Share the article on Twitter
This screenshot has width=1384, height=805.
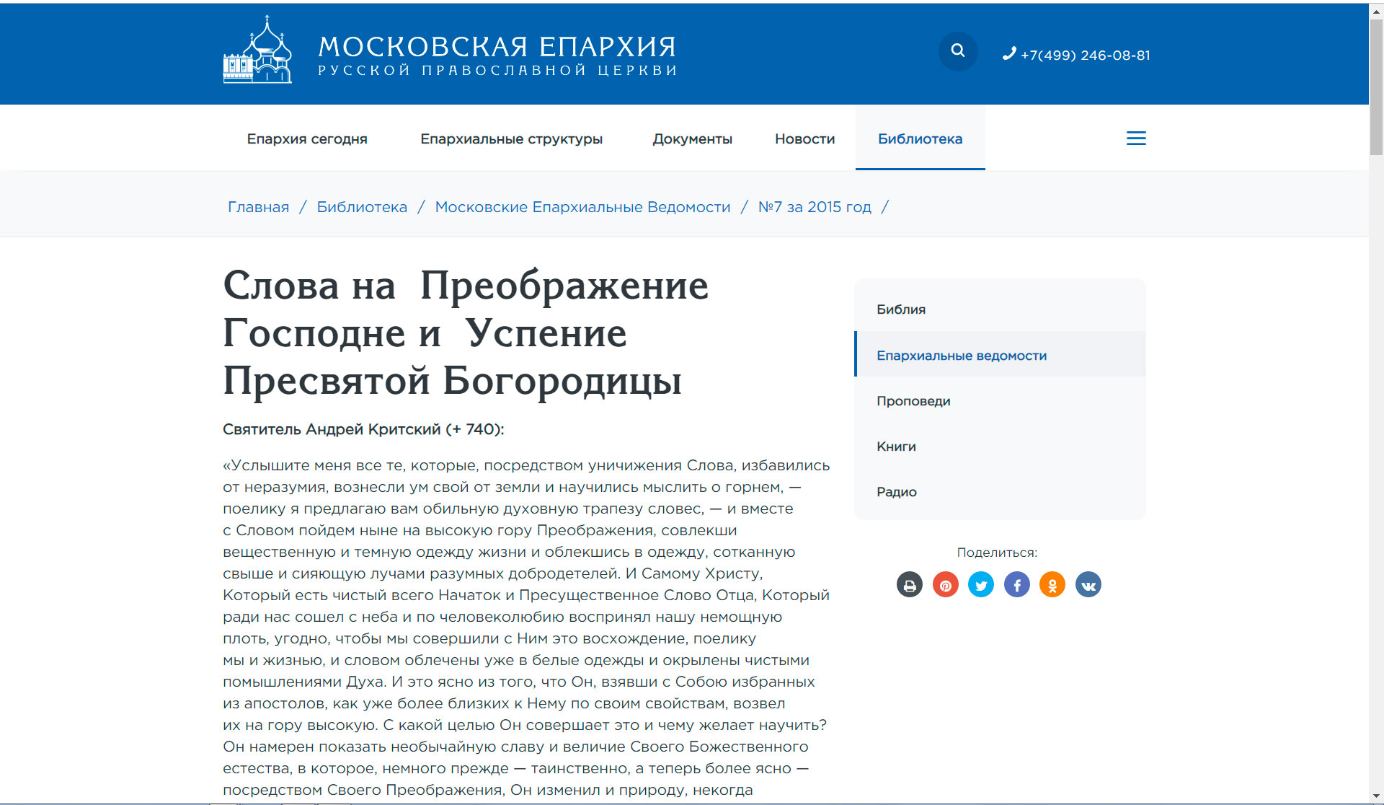pos(981,584)
